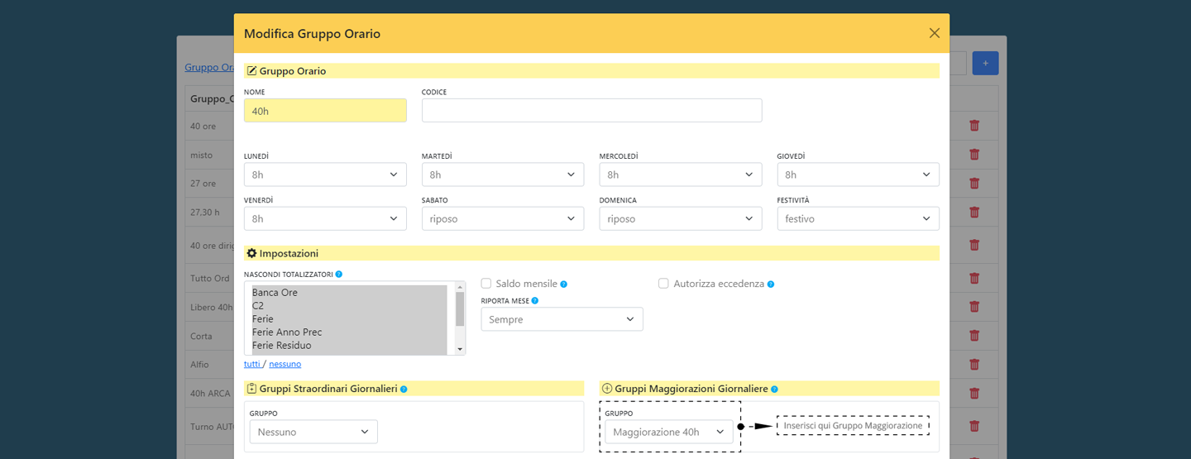Screen dimensions: 1191x459
Task: Delete the Turno AUT row trash icon
Action: click(974, 426)
